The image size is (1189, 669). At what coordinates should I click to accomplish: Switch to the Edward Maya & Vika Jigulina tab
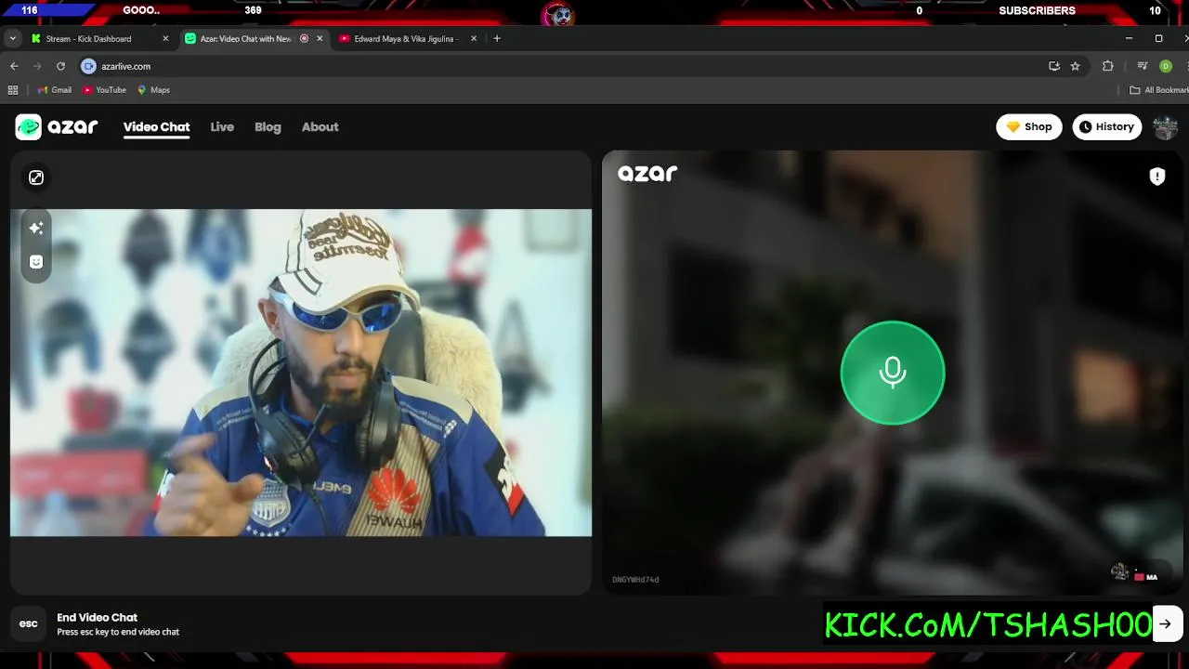click(x=406, y=39)
